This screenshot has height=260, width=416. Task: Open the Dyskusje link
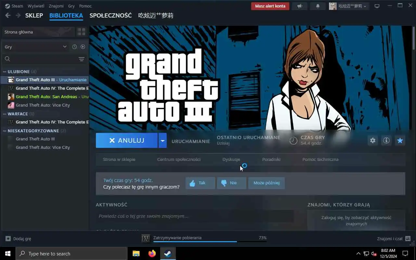[x=231, y=159]
